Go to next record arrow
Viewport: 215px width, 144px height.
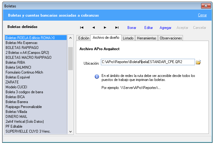point(105,28)
